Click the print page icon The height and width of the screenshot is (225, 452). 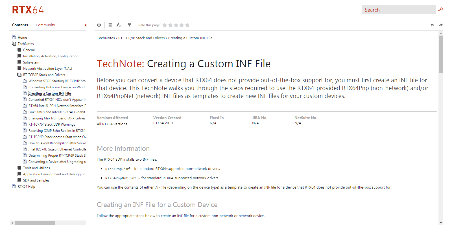pyautogui.click(x=99, y=25)
